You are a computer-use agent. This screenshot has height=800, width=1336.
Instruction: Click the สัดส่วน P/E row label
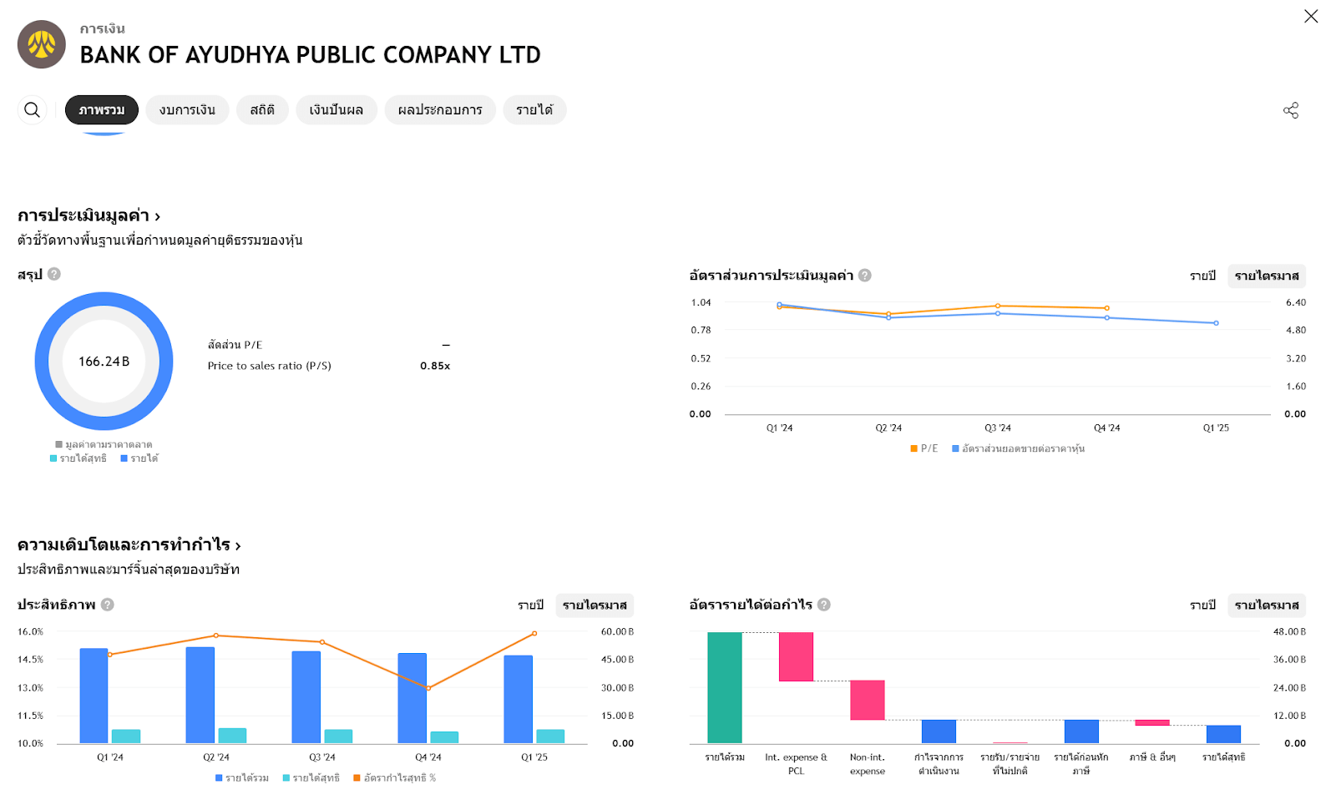coord(235,345)
